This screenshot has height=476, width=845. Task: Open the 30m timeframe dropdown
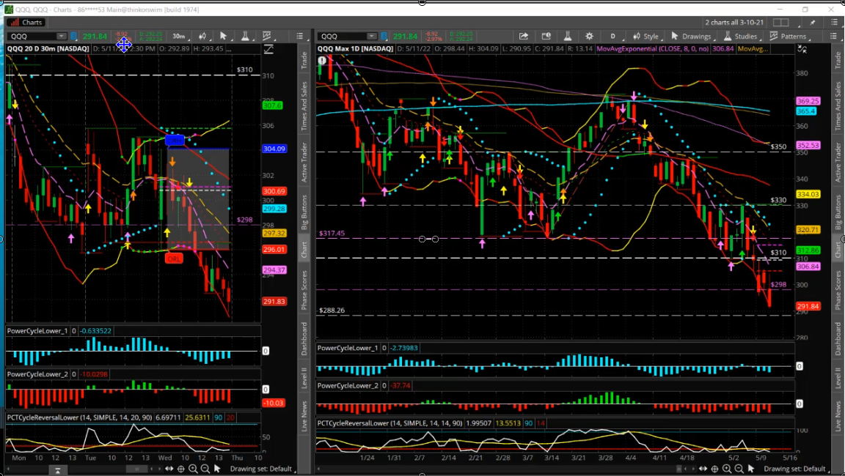pos(180,37)
